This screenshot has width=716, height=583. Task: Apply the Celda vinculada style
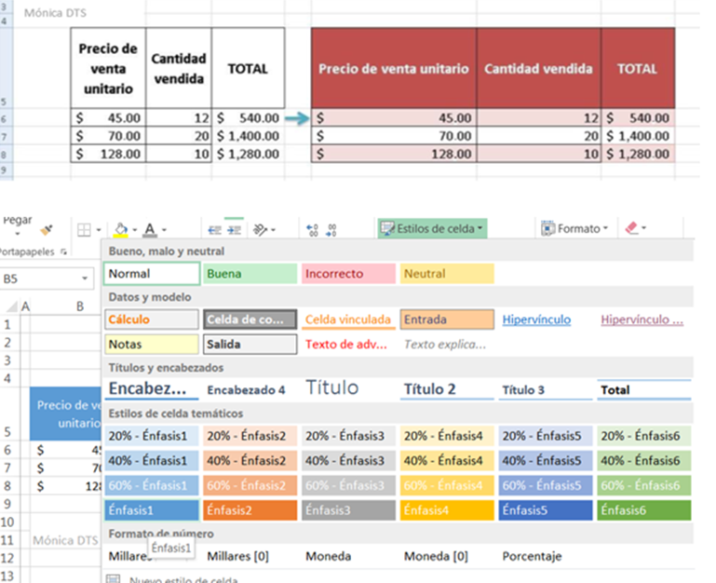point(348,319)
